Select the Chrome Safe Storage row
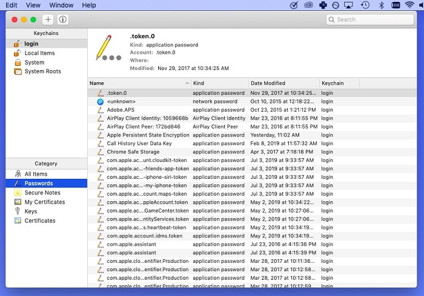This screenshot has width=424, height=296. (x=252, y=152)
